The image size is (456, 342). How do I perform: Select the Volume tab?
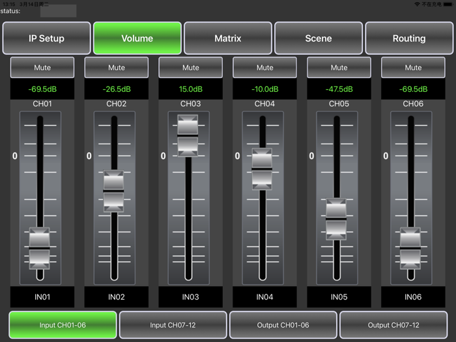coord(137,38)
